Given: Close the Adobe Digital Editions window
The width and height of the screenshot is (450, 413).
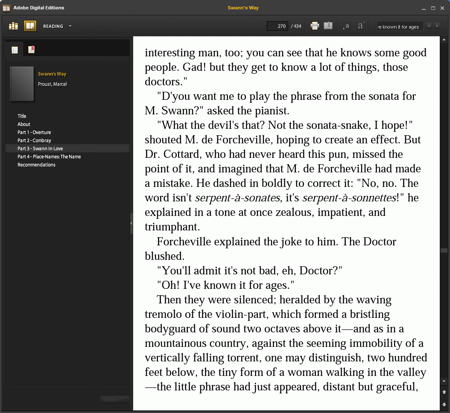Looking at the screenshot, I should pyautogui.click(x=442, y=8).
